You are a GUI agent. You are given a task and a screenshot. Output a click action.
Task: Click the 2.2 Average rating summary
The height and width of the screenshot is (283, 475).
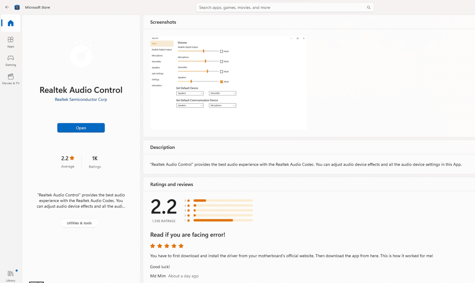[68, 162]
